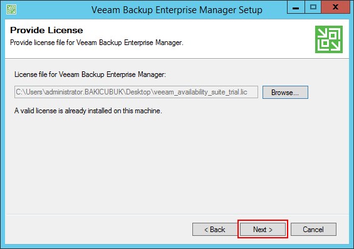Click the License file for Veeam label
Viewport: 354px width, 249px height.
click(90, 74)
